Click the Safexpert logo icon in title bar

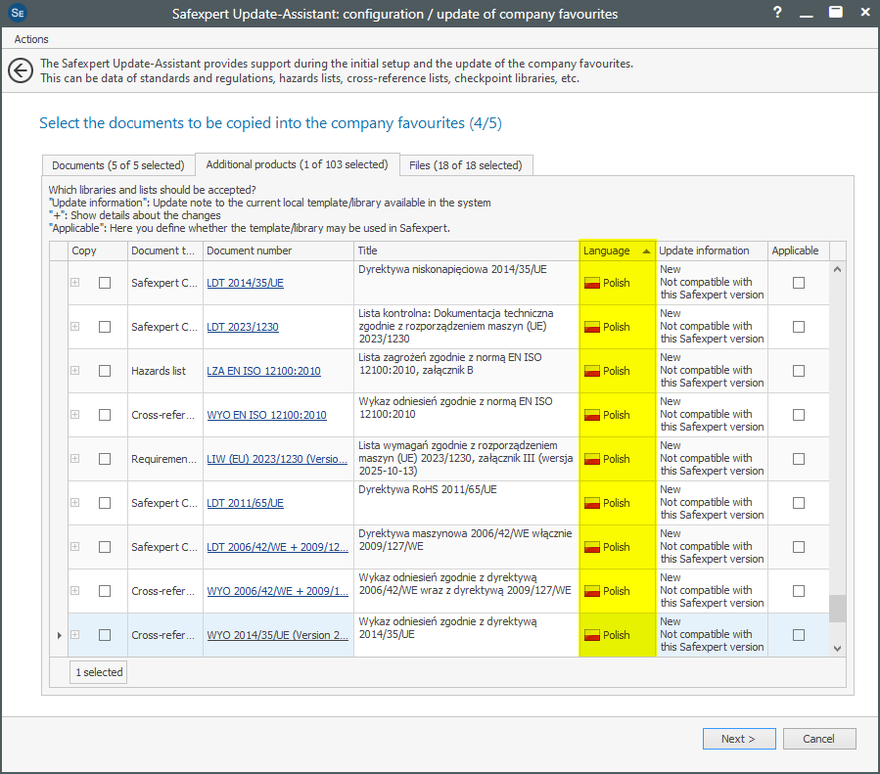pyautogui.click(x=17, y=13)
